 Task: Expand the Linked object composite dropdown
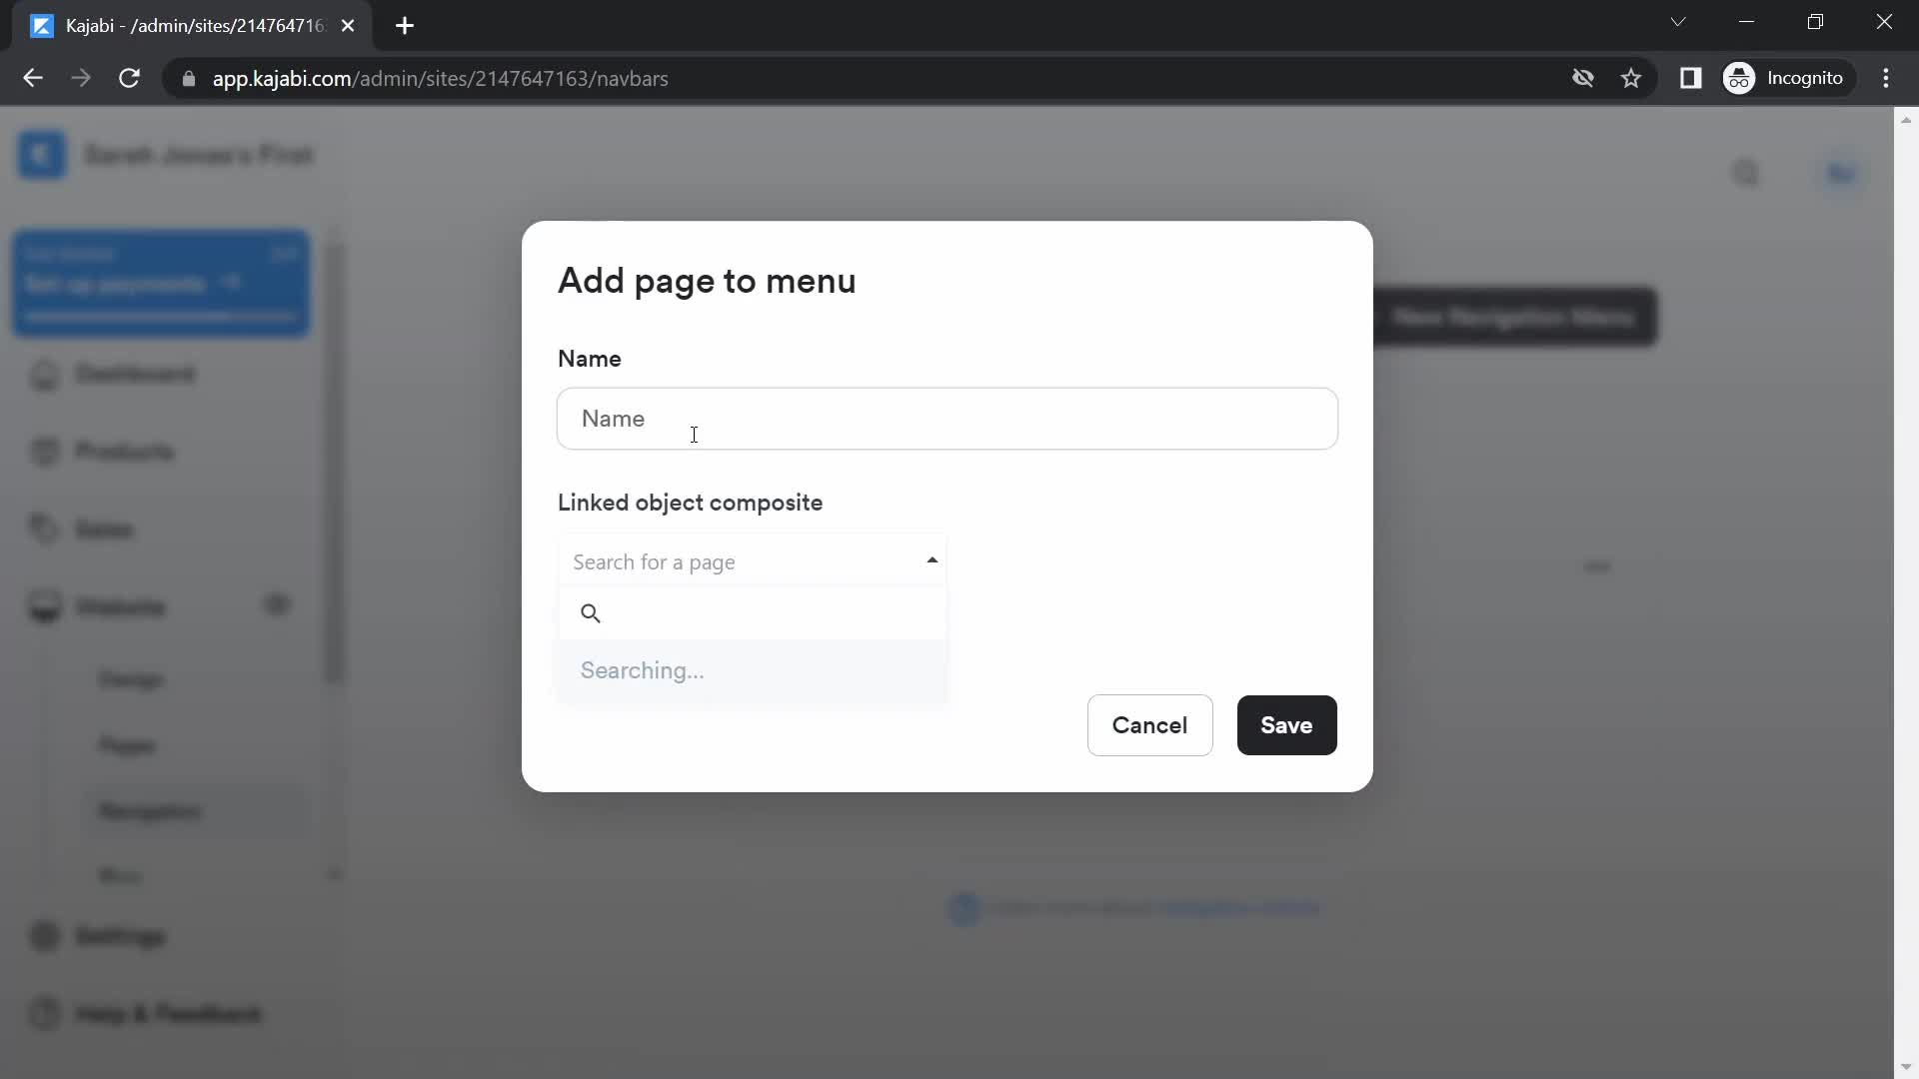[x=753, y=561]
